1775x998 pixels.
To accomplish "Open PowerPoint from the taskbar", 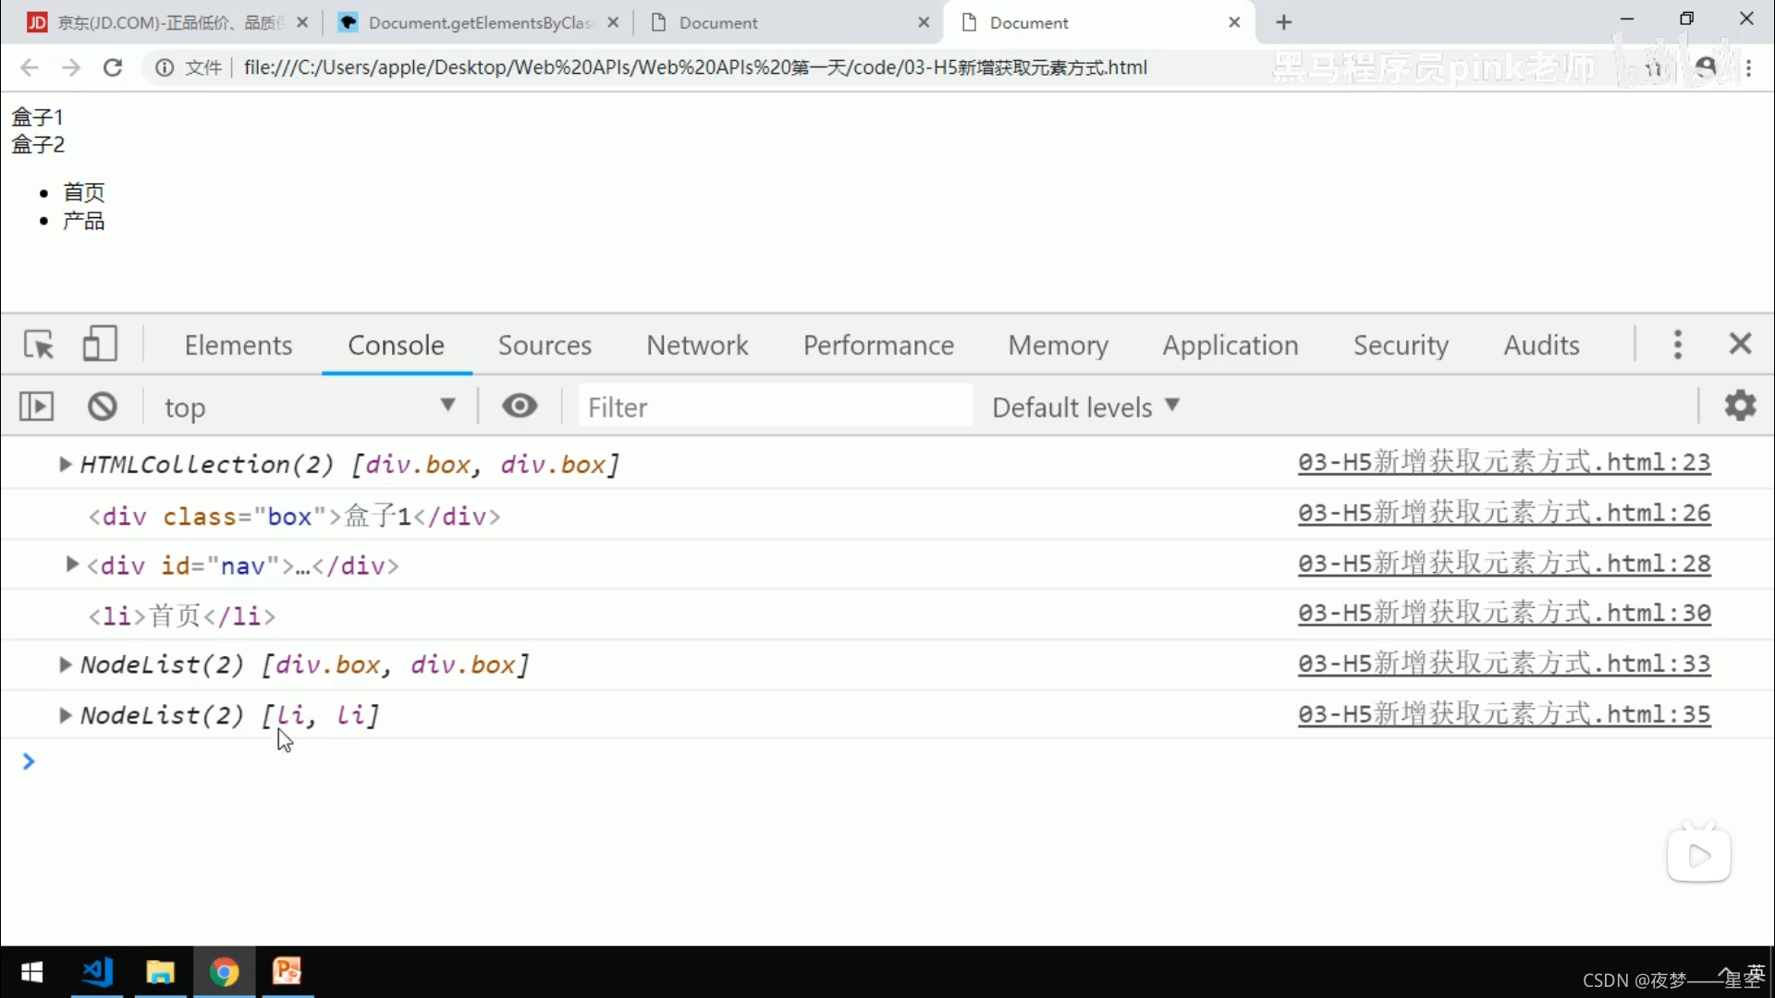I will click(288, 972).
